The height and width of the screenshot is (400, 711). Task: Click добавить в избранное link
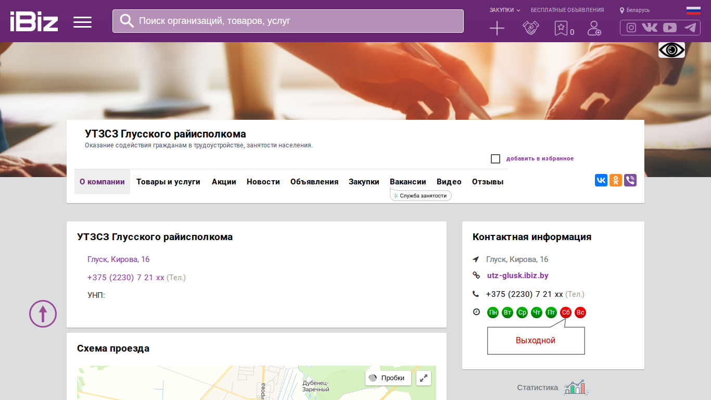[540, 158]
